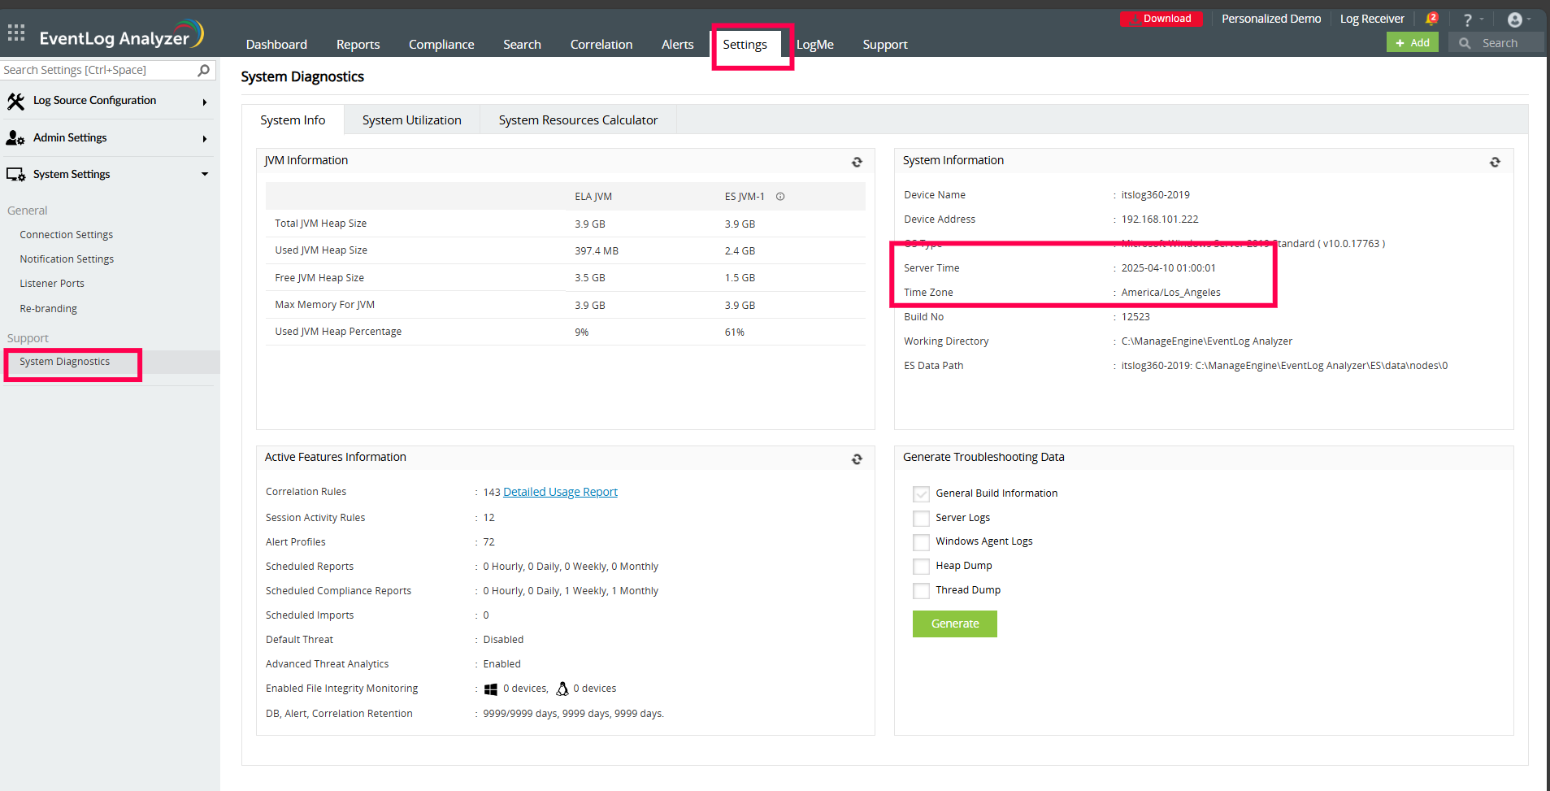
Task: Select the Server Time value 2025-04-10 01:00:01
Action: pos(1168,268)
